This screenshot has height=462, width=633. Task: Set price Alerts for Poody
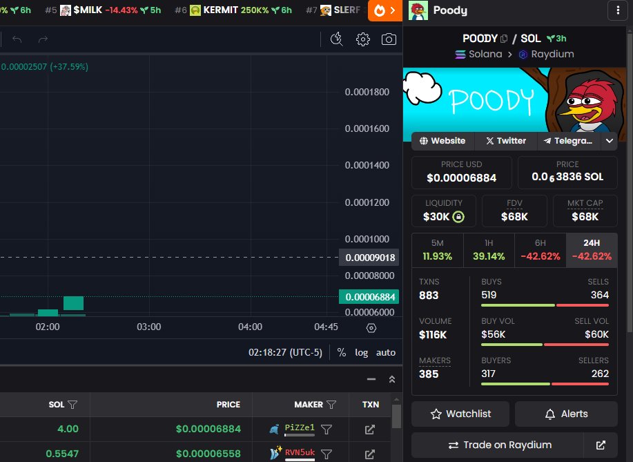pos(567,414)
